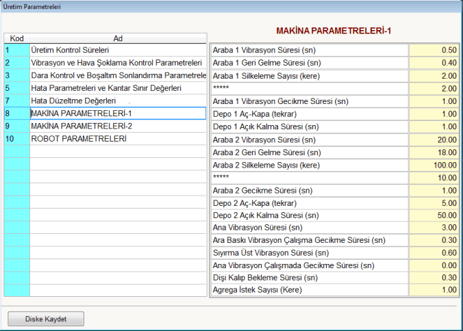Click Araba 1 Geri Gelme Süresi value

(x=434, y=63)
